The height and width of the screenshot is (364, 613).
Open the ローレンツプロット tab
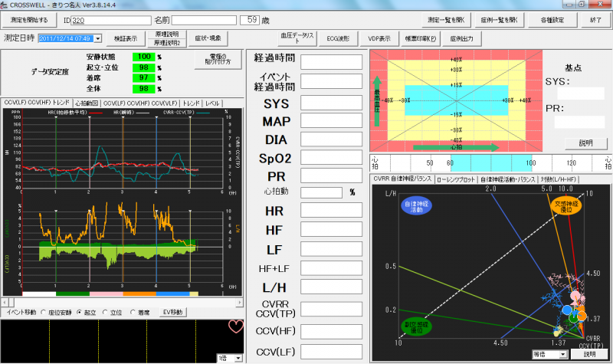[457, 179]
